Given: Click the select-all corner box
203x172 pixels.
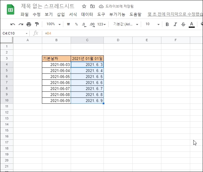Looking at the screenshot, I should [x=7, y=40].
